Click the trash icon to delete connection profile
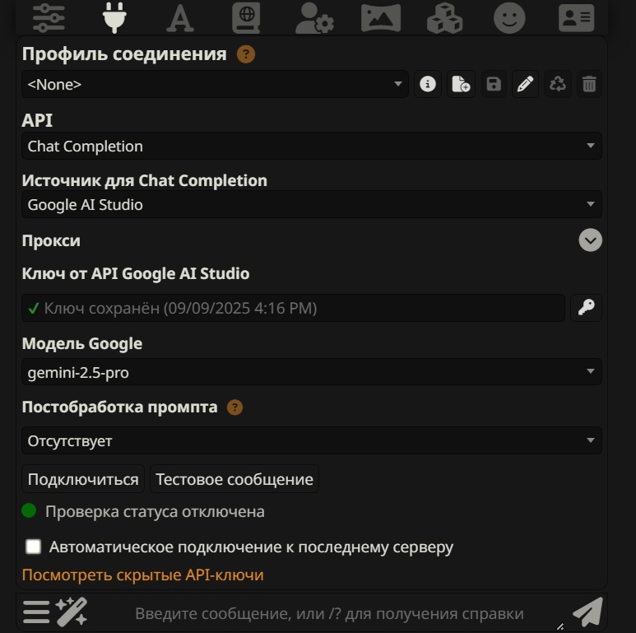Viewport: 636px width, 633px height. click(589, 84)
